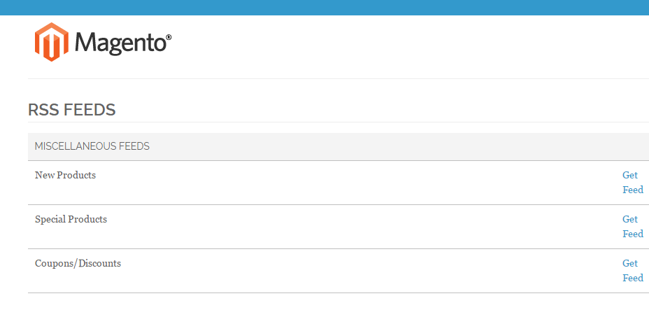Screen dimensions: 649x310
Task: Click the MISCELLANEOUS FEEDS table header
Action: coord(338,146)
